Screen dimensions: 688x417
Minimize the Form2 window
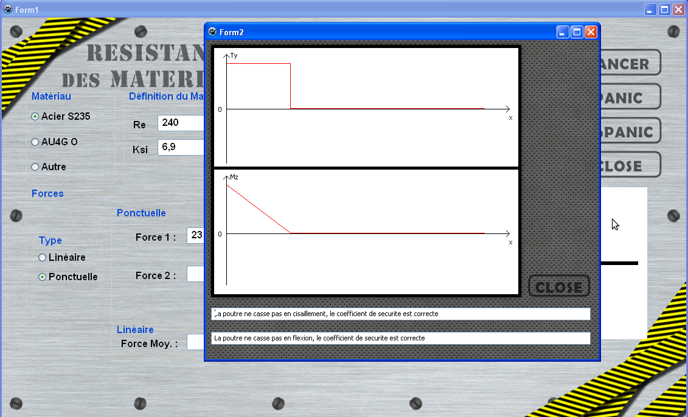click(x=563, y=32)
